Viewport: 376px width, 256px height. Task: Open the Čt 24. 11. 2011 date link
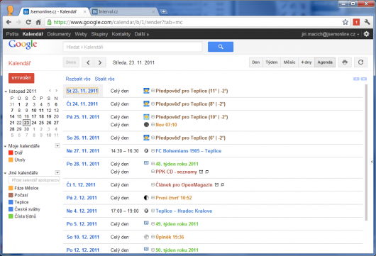coord(82,104)
